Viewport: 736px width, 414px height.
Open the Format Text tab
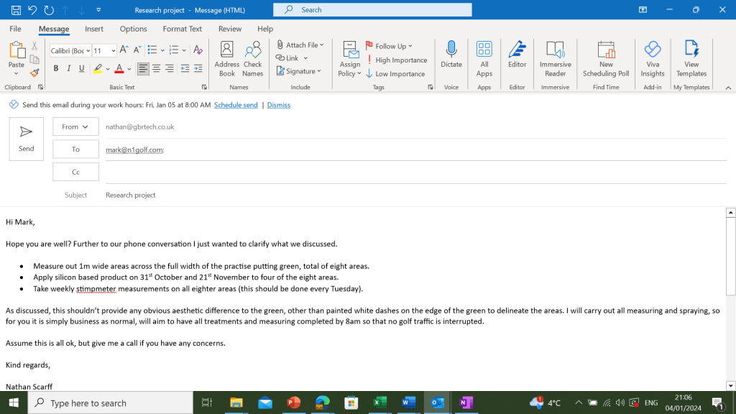tap(182, 29)
